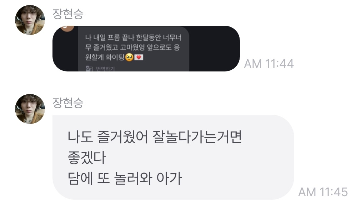
Task: Click the AM 11:45 timestamp
Action: (323, 192)
